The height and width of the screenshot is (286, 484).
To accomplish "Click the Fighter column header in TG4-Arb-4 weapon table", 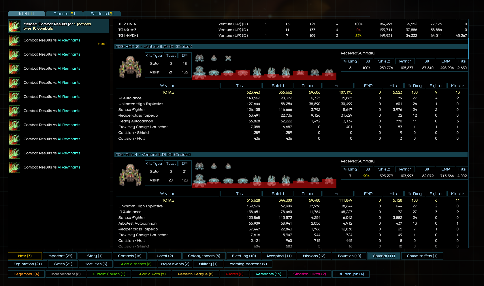I will (x=436, y=194).
